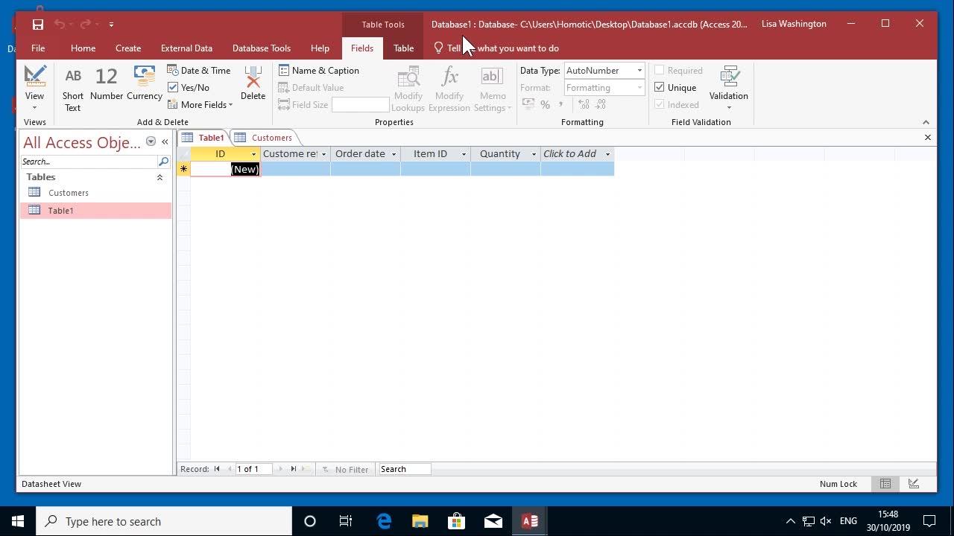Click Click to Add column header

(570, 154)
